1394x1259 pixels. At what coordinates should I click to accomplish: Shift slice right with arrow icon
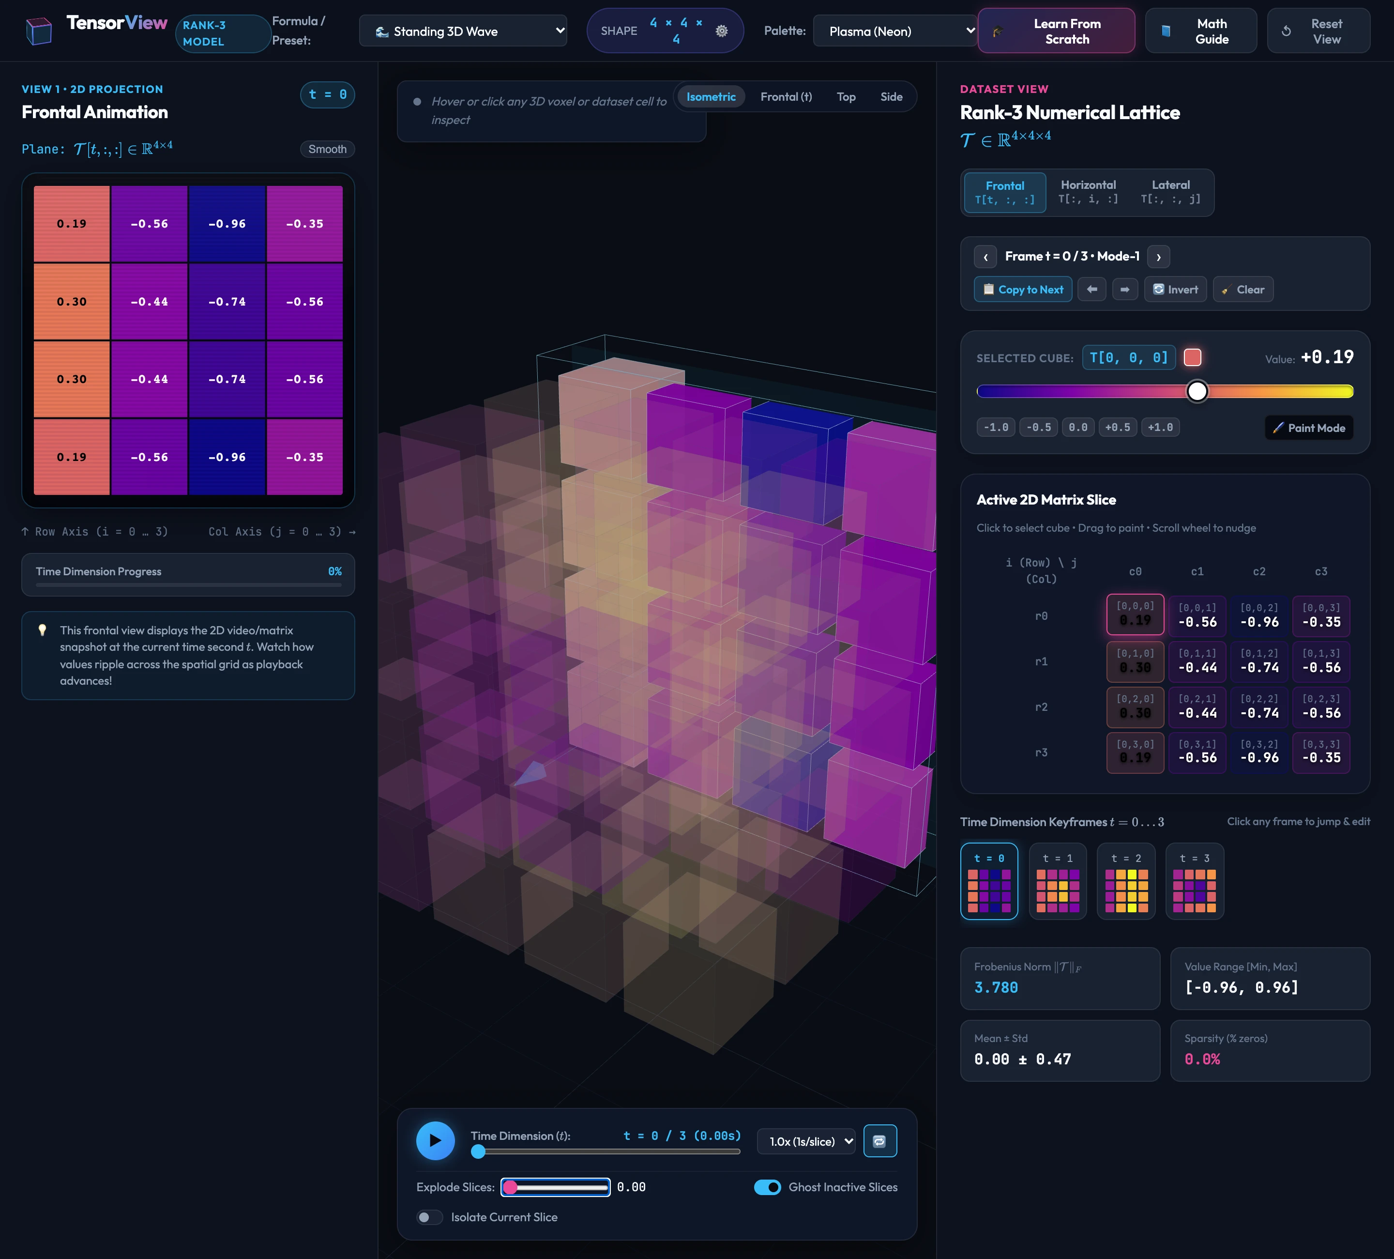(1125, 289)
